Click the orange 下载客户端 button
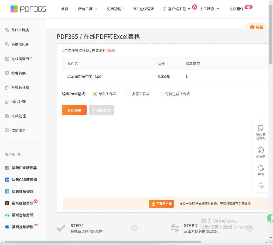The width and height of the screenshot is (273, 245). tap(161, 204)
